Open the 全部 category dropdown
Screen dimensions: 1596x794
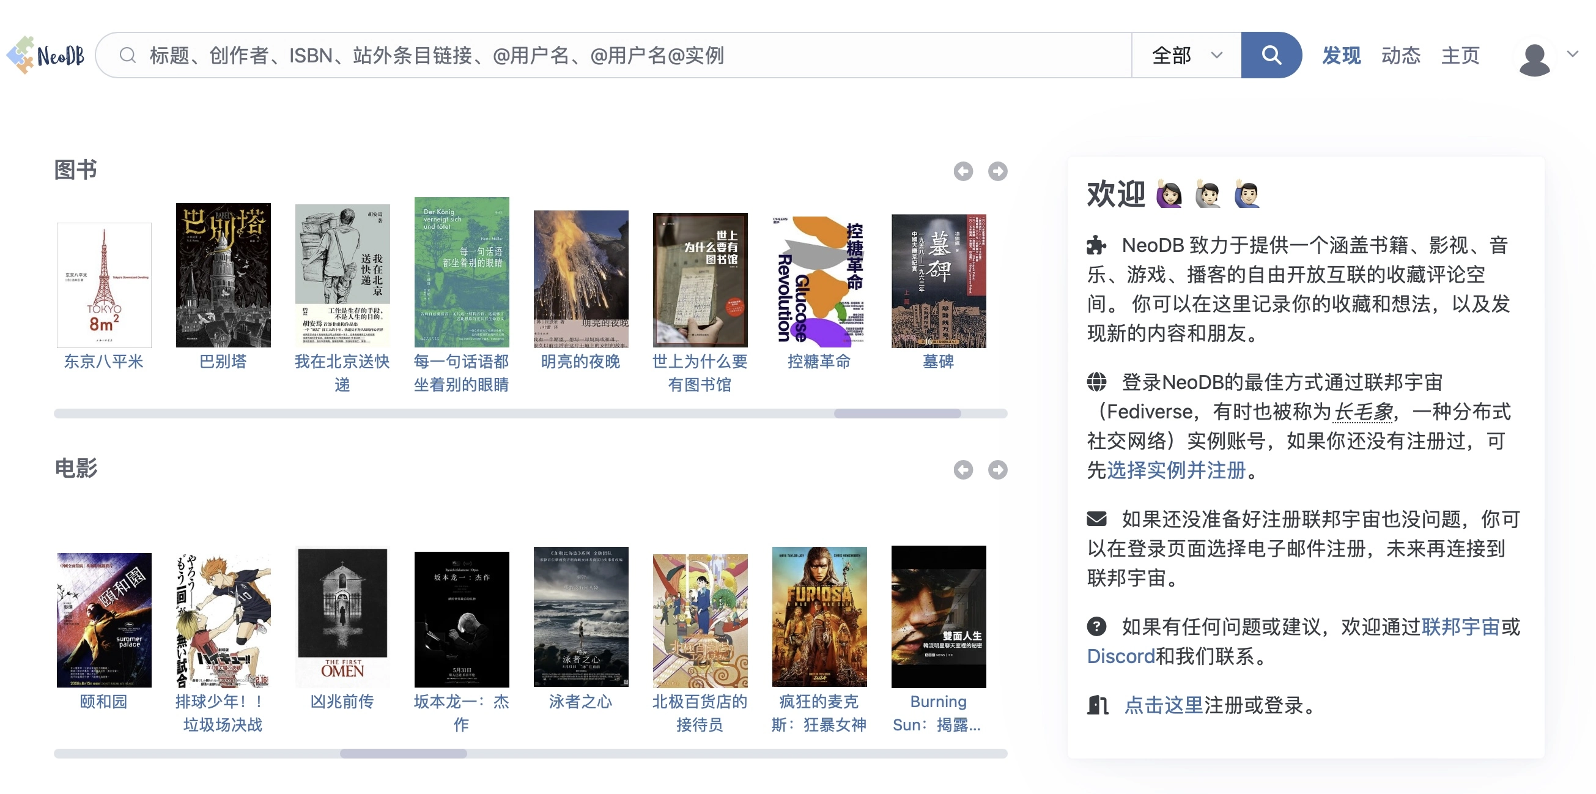1186,55
